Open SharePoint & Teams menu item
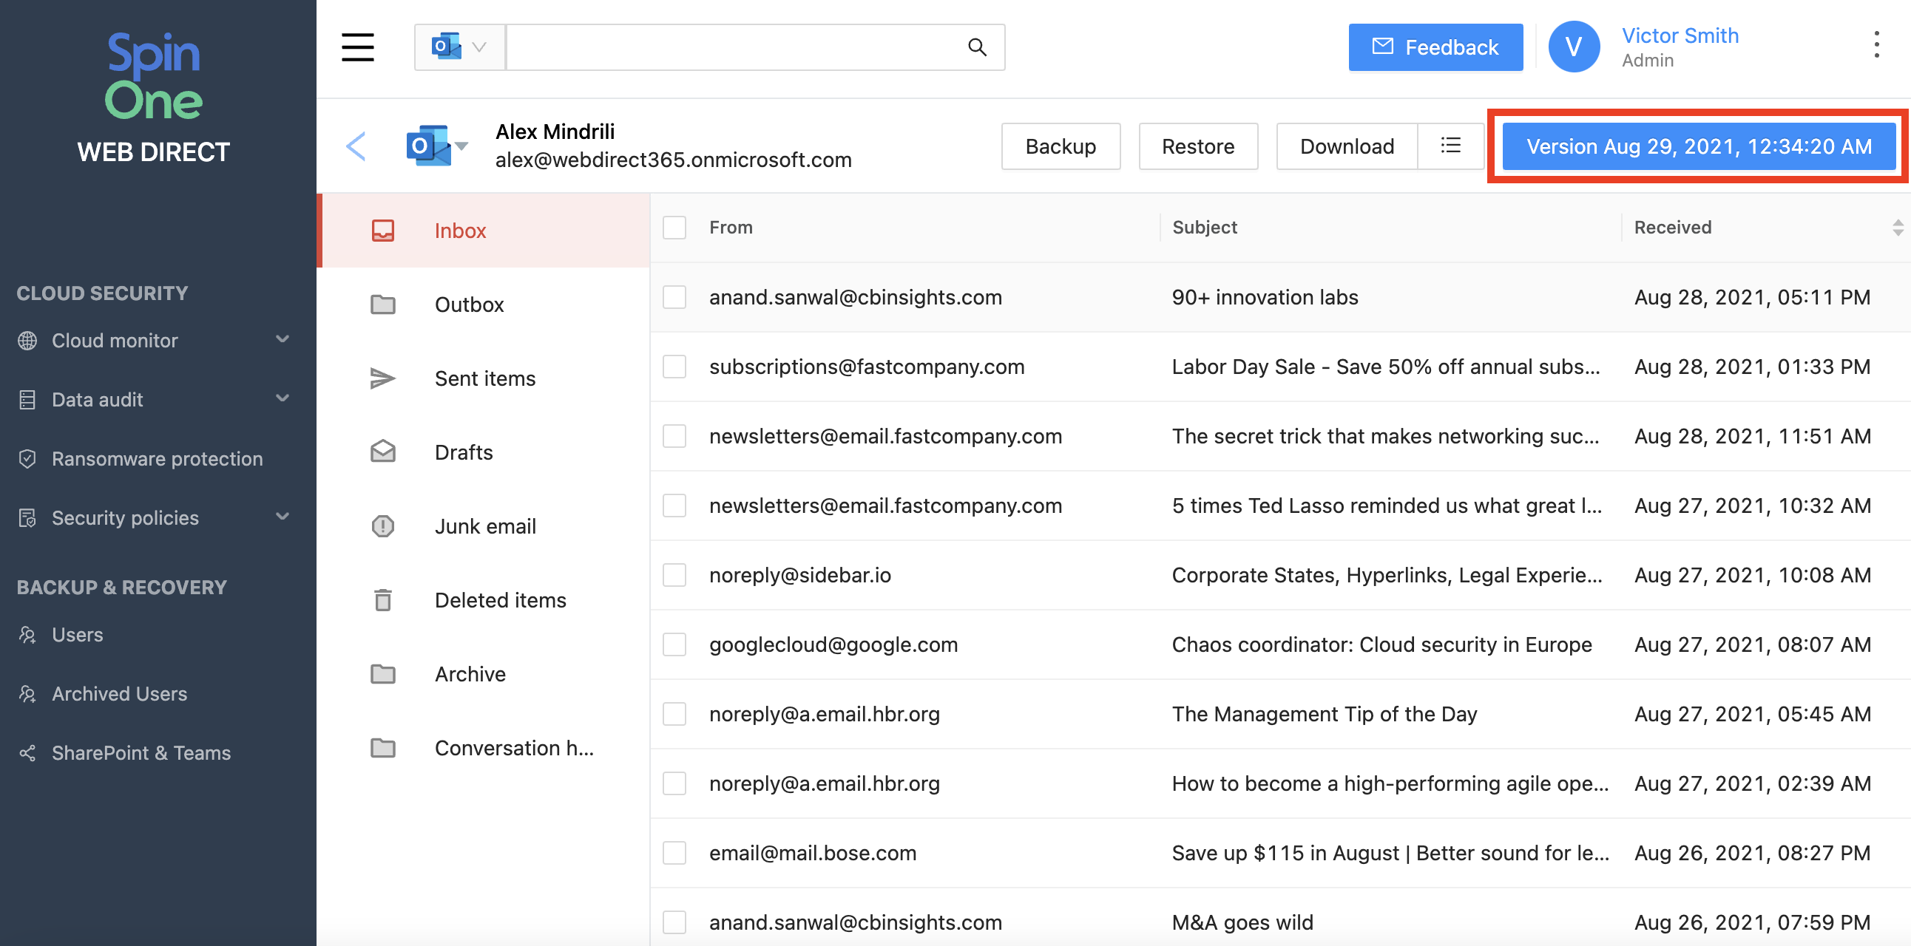The width and height of the screenshot is (1911, 946). click(x=141, y=752)
